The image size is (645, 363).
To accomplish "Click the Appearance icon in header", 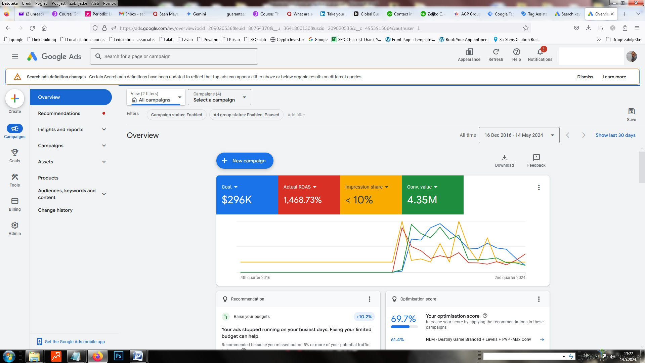I will coord(469,52).
